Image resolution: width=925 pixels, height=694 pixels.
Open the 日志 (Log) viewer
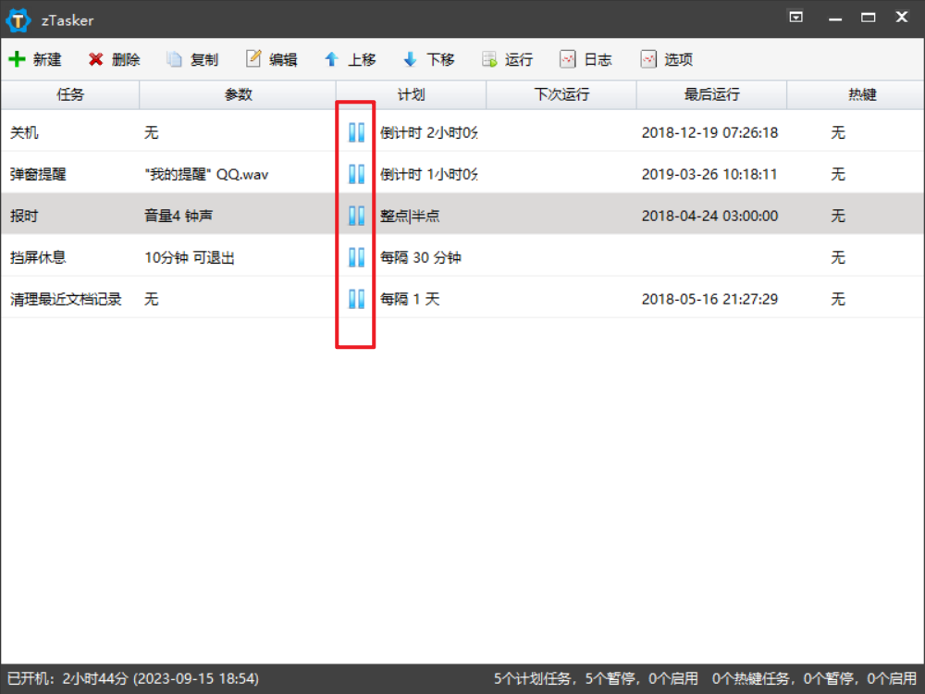568,59
